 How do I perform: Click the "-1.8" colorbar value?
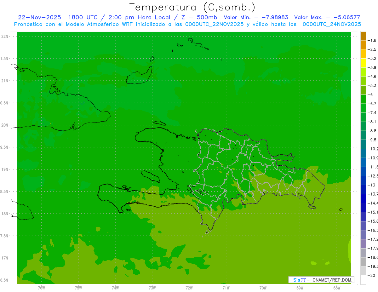point(372,40)
